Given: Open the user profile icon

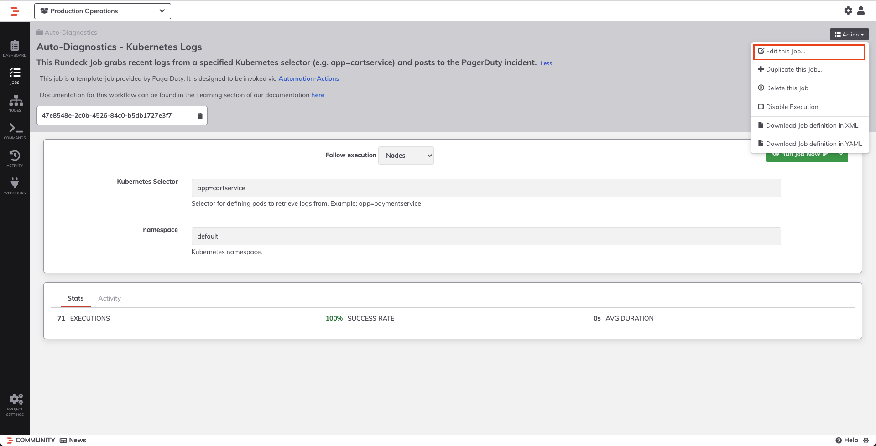Looking at the screenshot, I should [861, 10].
